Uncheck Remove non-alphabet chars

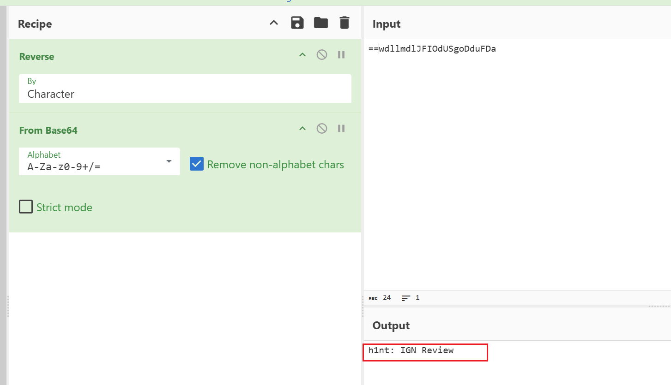[197, 164]
